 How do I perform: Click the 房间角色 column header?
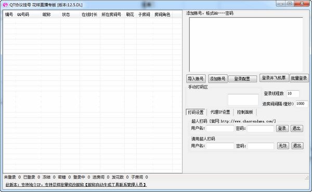[162, 15]
